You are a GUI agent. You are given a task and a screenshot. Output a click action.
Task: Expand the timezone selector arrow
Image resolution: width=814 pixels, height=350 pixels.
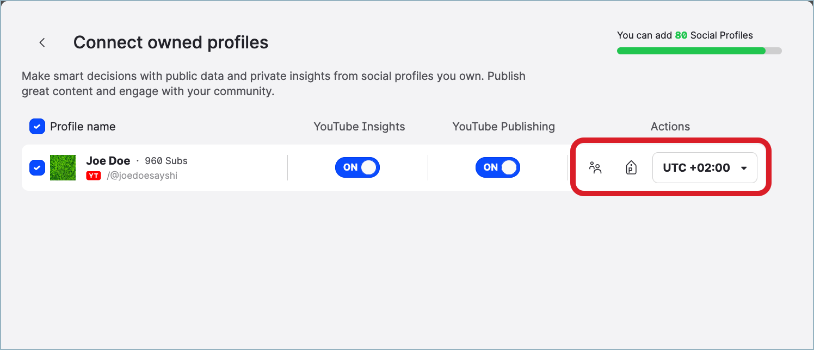744,168
